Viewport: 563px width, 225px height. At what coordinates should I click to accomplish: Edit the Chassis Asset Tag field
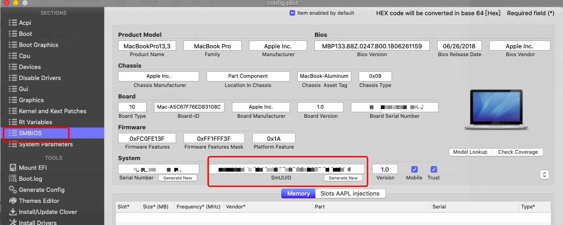(324, 76)
